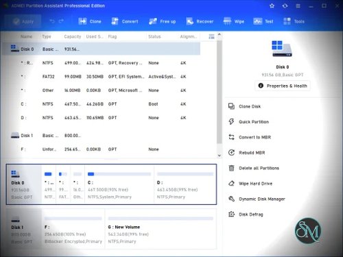
Task: Open the Free up toolbar menu
Action: pyautogui.click(x=163, y=21)
